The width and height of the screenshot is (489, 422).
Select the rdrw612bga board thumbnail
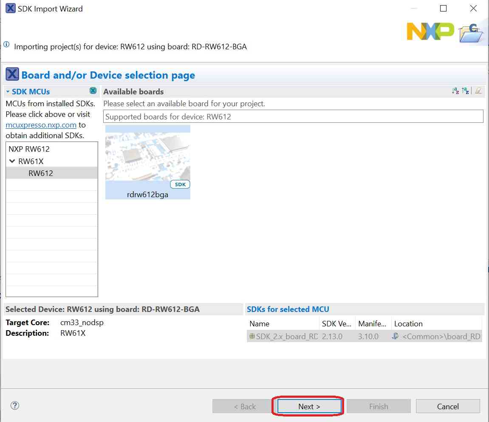point(147,157)
